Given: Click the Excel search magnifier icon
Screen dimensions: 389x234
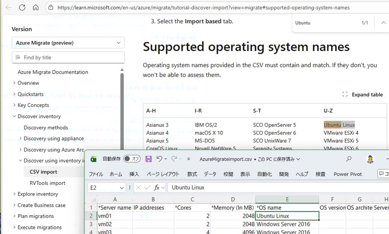Looking at the screenshot, I should click(349, 159).
